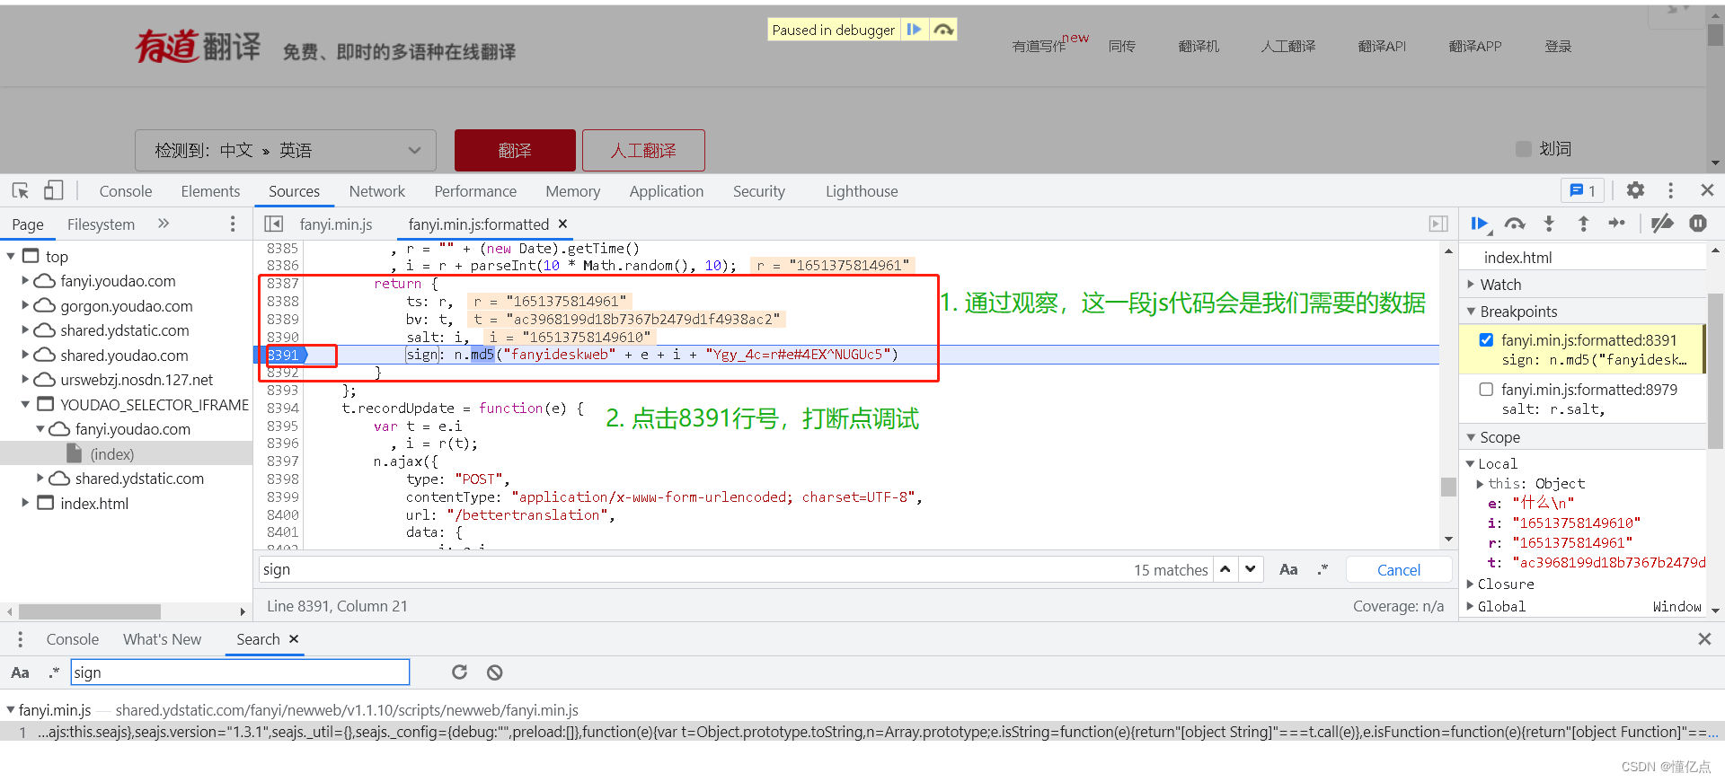1725x782 pixels.
Task: Cancel the in-file search
Action: tap(1398, 569)
